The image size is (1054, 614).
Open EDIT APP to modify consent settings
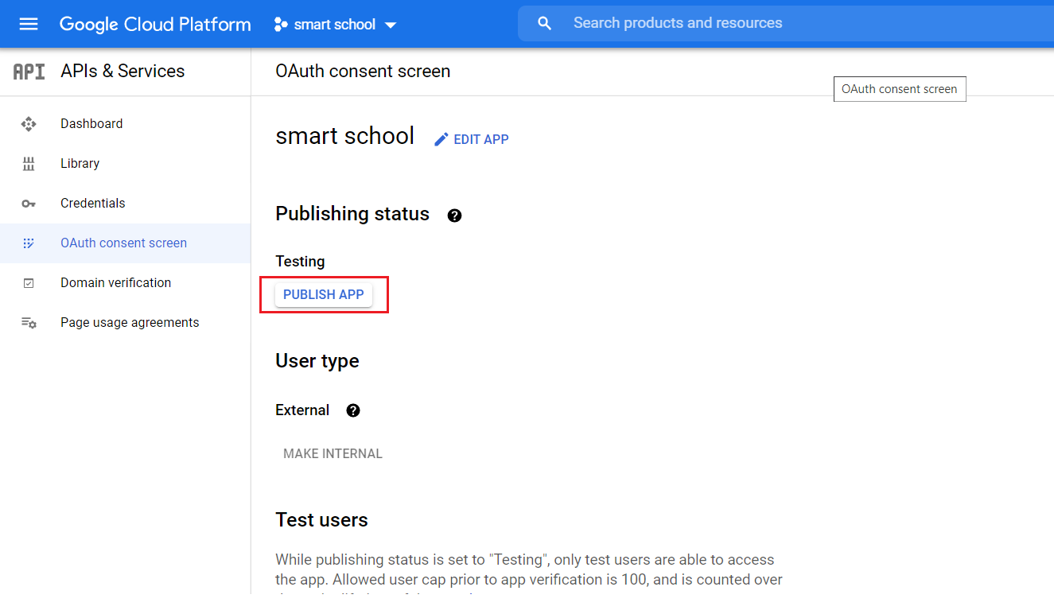coord(471,139)
